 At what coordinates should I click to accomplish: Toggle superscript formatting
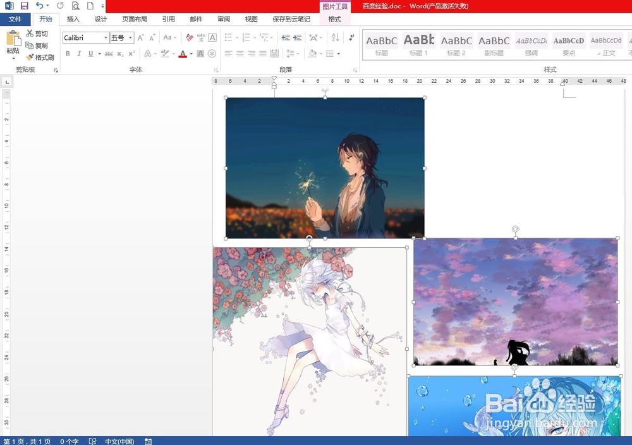tap(131, 54)
